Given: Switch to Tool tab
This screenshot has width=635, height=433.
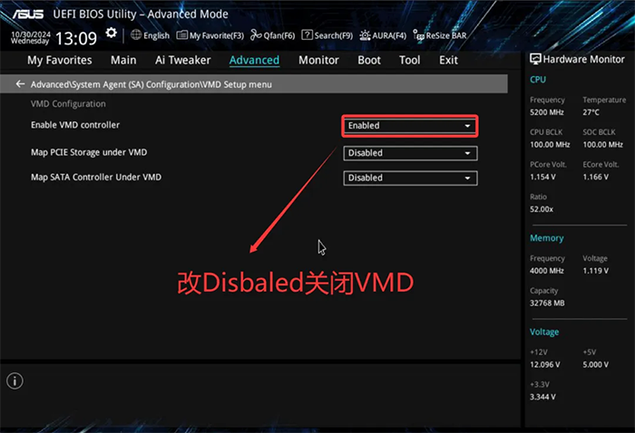Looking at the screenshot, I should (409, 61).
